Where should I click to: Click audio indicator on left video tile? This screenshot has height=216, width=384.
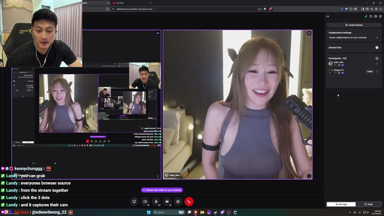[158, 33]
